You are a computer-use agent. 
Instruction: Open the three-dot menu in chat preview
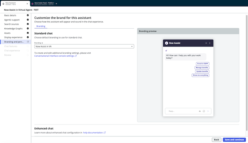point(210,43)
